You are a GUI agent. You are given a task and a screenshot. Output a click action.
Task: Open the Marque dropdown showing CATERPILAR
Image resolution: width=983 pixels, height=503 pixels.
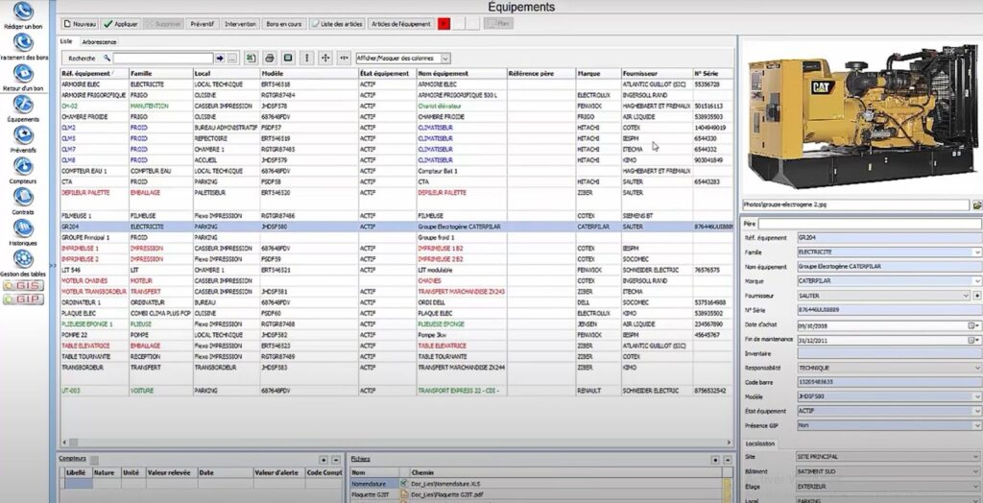tap(976, 281)
